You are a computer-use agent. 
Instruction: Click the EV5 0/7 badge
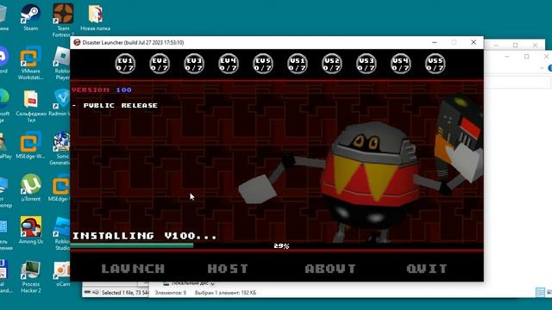[263, 64]
